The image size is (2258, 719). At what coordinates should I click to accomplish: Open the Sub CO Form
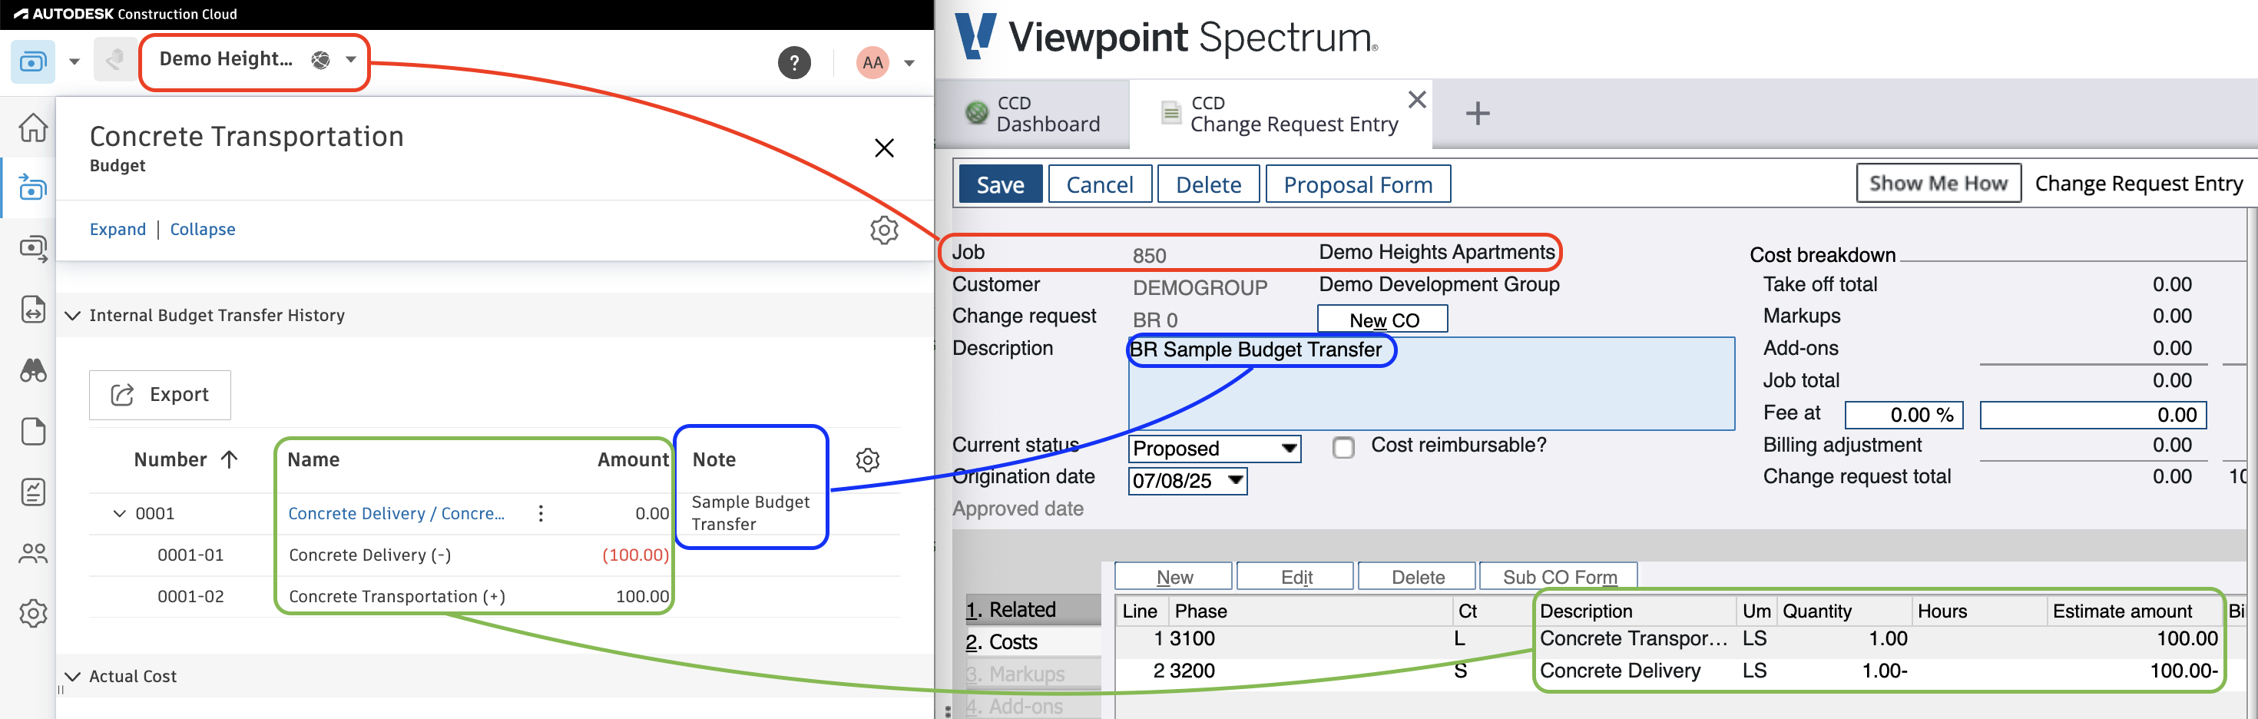click(x=1558, y=577)
